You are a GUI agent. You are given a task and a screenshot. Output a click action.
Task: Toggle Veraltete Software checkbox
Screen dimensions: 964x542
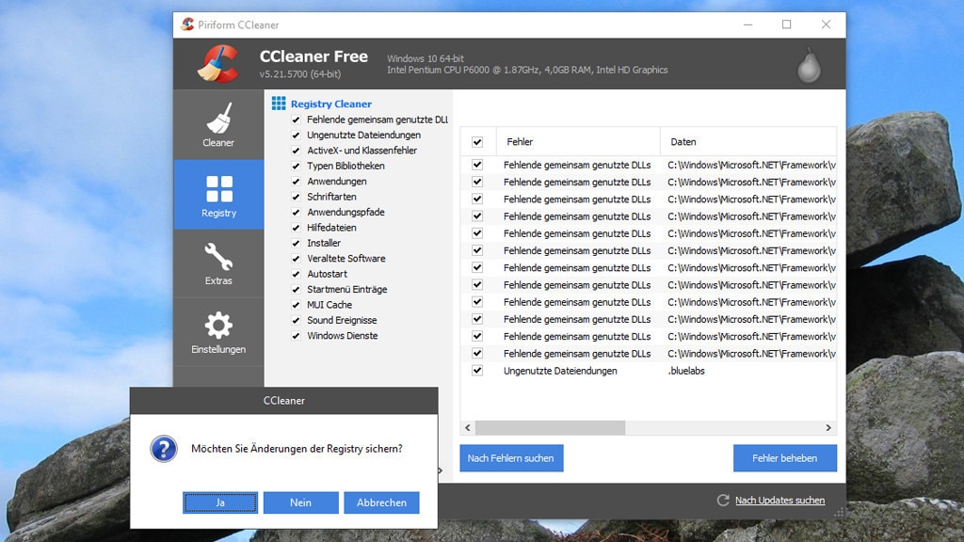(x=296, y=259)
